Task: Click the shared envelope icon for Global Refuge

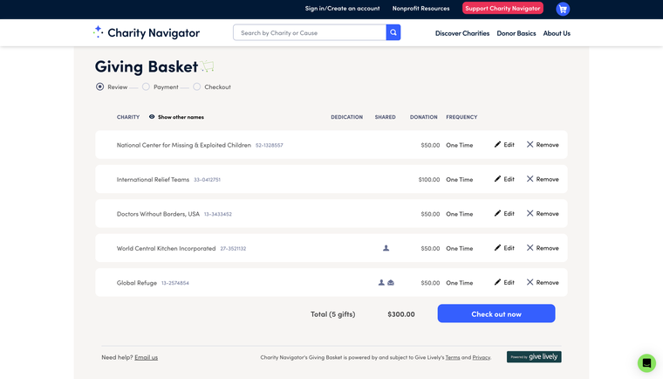Action: pos(391,282)
